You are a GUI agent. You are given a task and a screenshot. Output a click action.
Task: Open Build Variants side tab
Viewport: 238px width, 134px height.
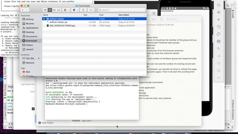tap(5, 91)
